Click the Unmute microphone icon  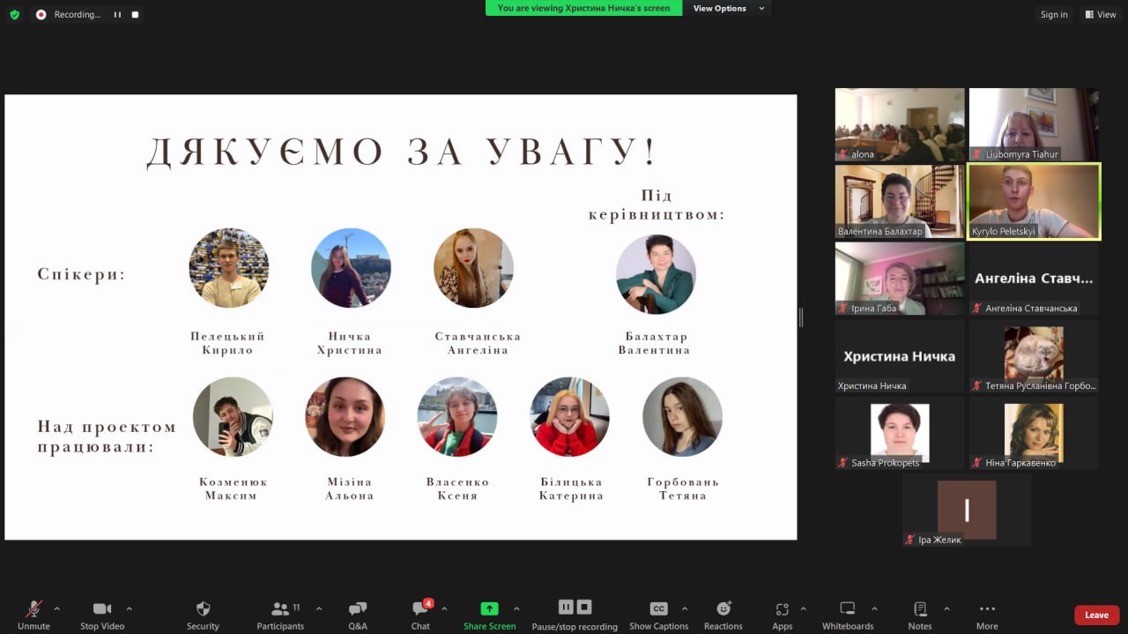click(33, 608)
